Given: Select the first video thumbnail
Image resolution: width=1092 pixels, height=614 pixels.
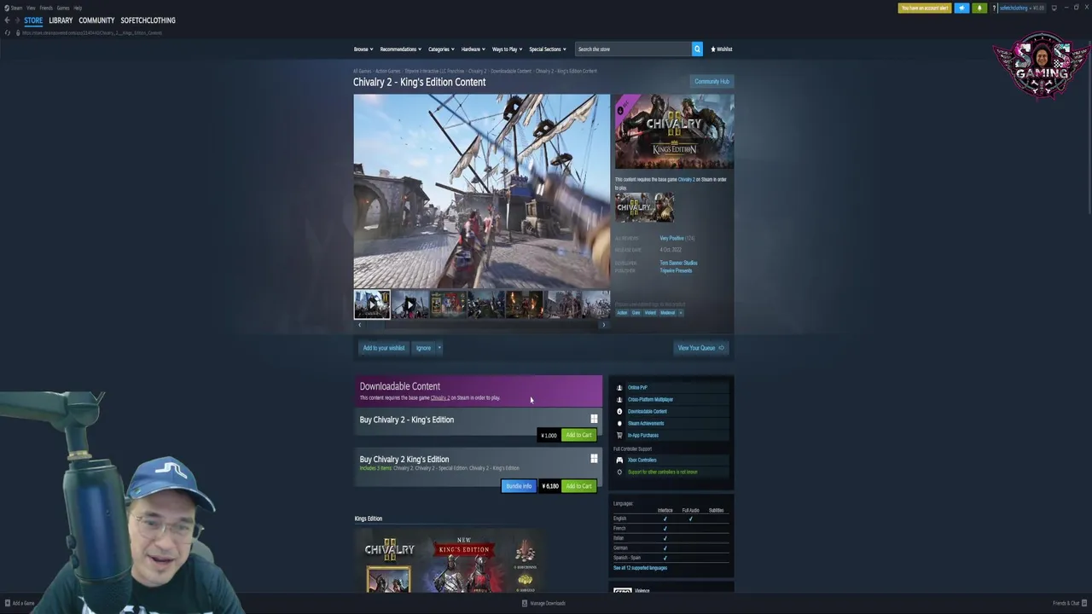Looking at the screenshot, I should click(x=372, y=304).
